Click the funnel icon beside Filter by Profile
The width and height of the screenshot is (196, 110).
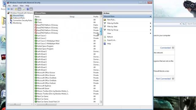point(105,23)
